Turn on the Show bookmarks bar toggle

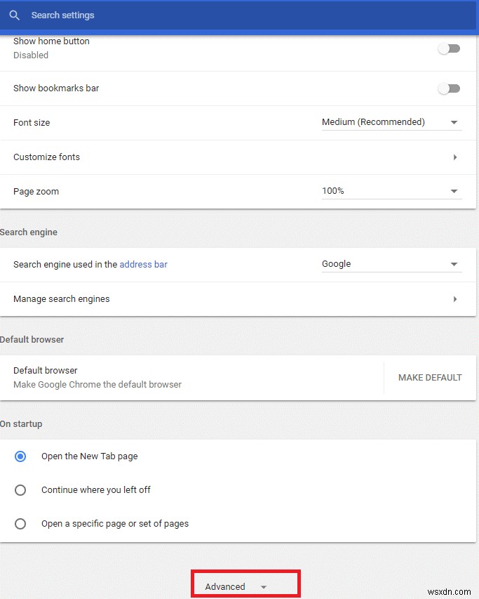pos(449,88)
